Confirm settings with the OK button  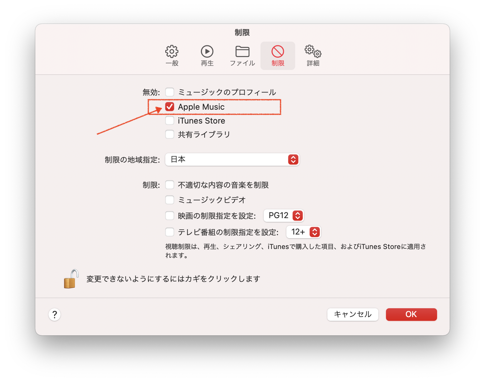(x=412, y=314)
